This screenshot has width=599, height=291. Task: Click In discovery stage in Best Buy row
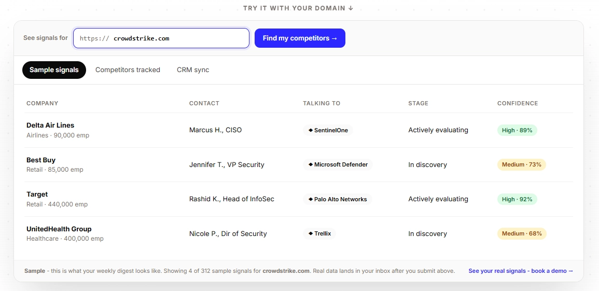pyautogui.click(x=427, y=164)
